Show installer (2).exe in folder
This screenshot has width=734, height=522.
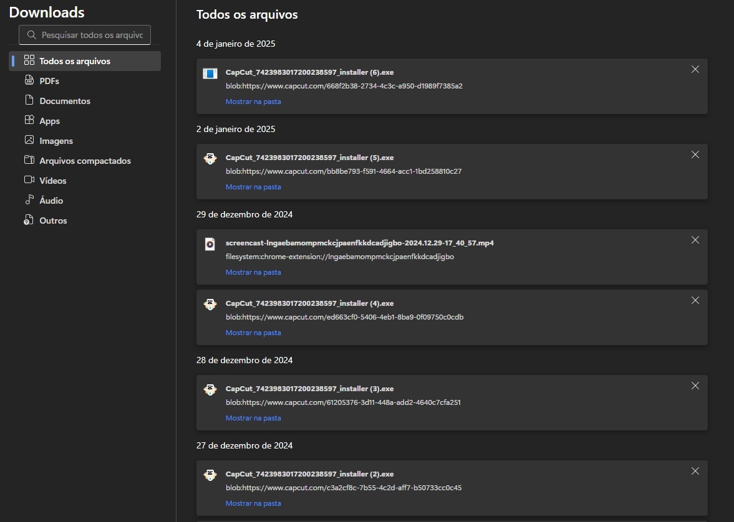(253, 503)
